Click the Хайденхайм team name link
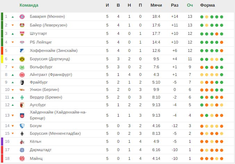This screenshot has height=164, width=235. (58, 115)
